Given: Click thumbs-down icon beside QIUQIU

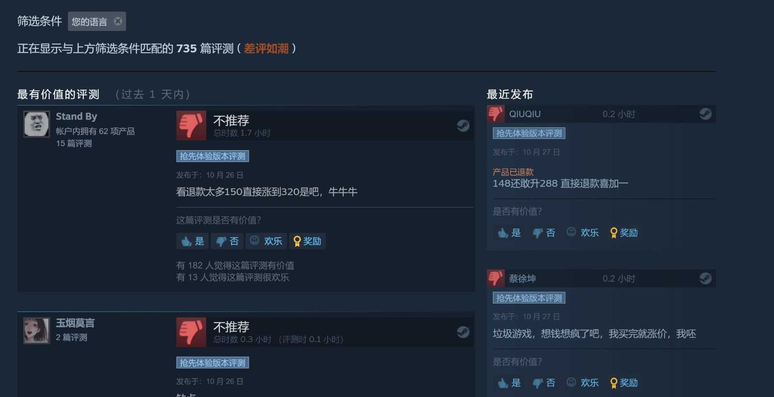Looking at the screenshot, I should (x=496, y=114).
